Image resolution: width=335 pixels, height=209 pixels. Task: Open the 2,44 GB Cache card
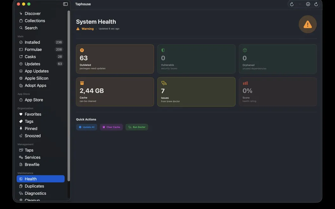(115, 92)
